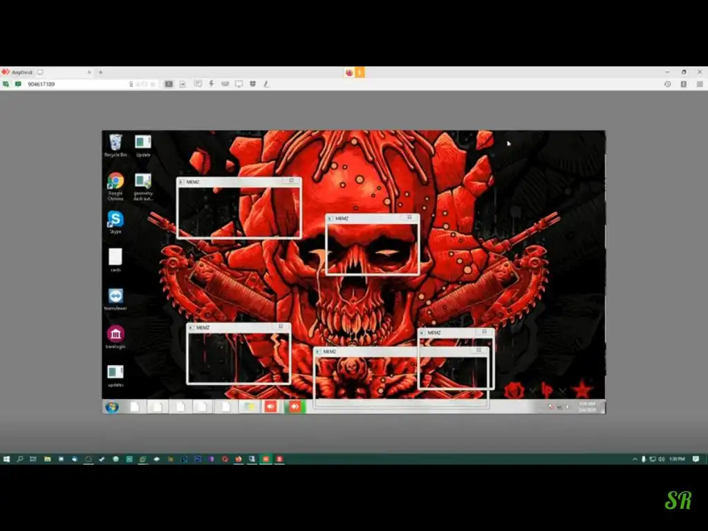
Task: Click the AnyDesk address book icon
Action: [x=684, y=84]
